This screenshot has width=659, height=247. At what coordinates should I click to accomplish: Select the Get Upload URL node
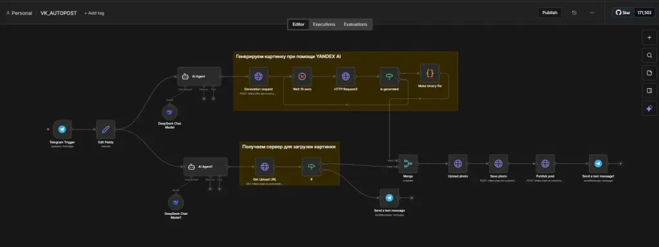pos(265,167)
